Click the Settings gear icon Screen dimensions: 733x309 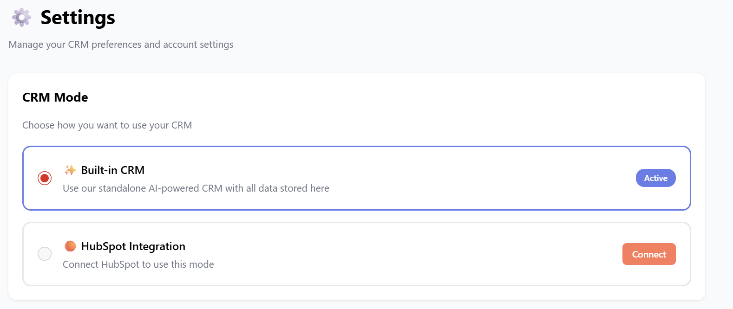[x=21, y=18]
